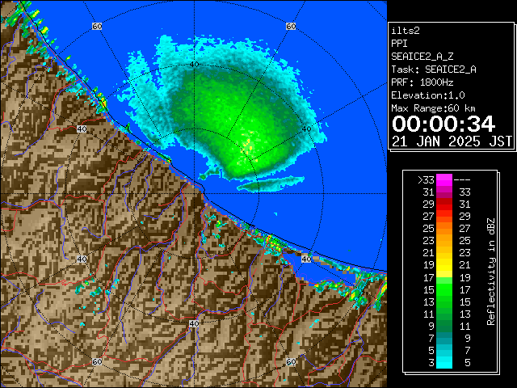
Task: Select the 'ilts2' station name text
Action: (x=406, y=31)
